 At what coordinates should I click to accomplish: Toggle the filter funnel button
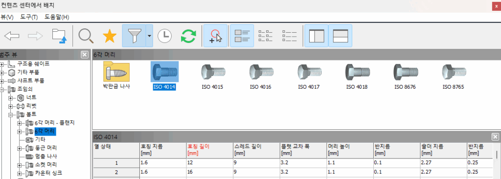coord(134,36)
